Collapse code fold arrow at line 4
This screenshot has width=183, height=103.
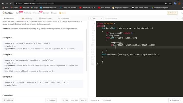point(95,31)
